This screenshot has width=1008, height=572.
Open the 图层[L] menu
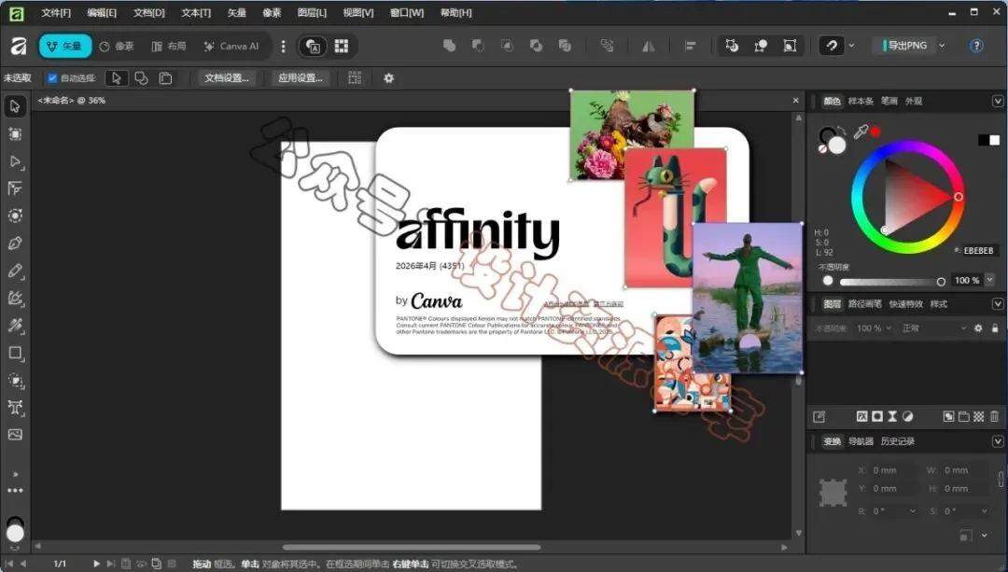pyautogui.click(x=312, y=12)
